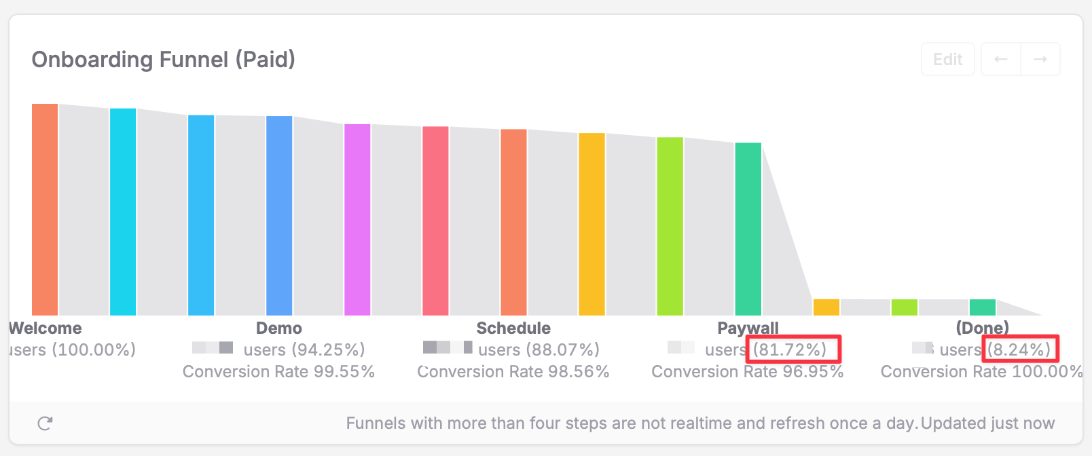Select the Demo step label
The height and width of the screenshot is (456, 1092).
[279, 328]
